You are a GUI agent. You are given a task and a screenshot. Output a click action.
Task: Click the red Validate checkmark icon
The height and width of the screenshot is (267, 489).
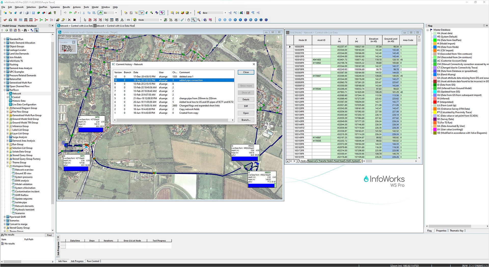(x=5, y=20)
